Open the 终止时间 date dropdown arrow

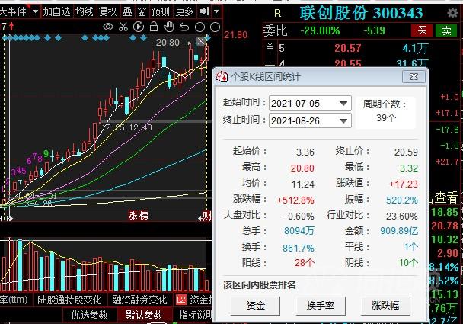(x=343, y=120)
